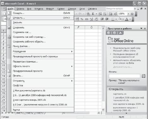Click the Sort Ascending toolbar icon
Viewport: 148px width, 119px height.
pyautogui.click(x=100, y=14)
